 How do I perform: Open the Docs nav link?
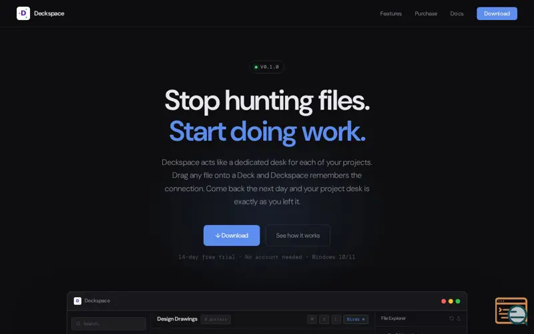457,13
